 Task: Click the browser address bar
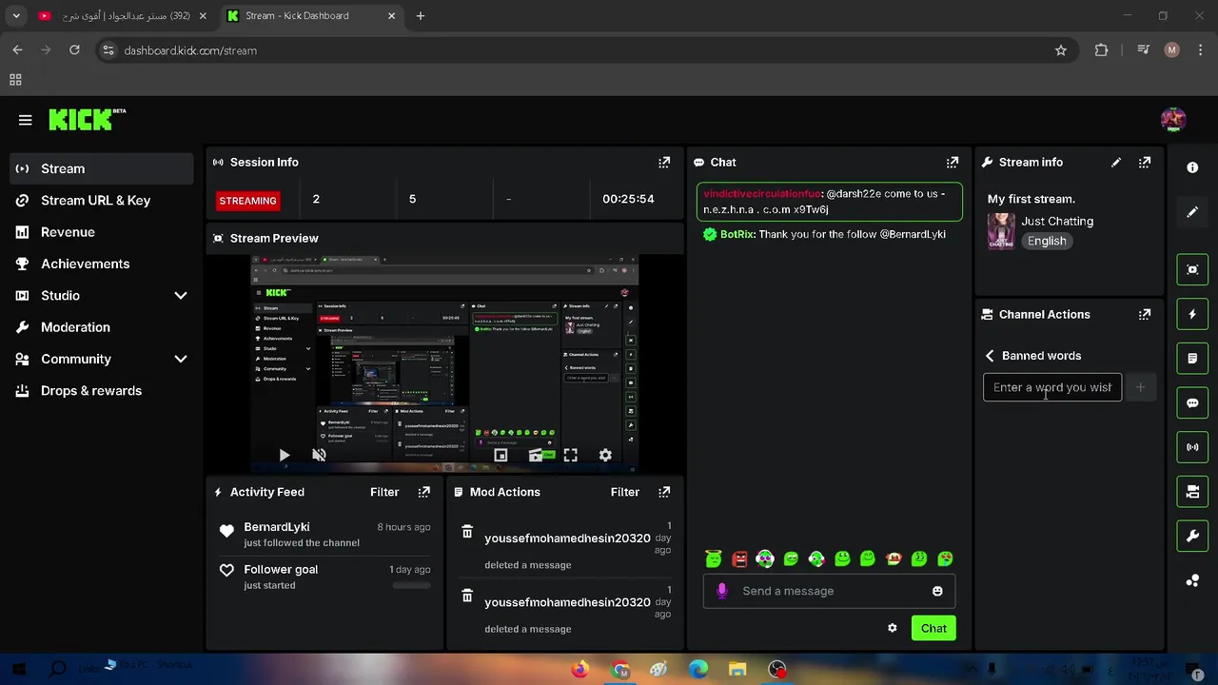tap(571, 50)
